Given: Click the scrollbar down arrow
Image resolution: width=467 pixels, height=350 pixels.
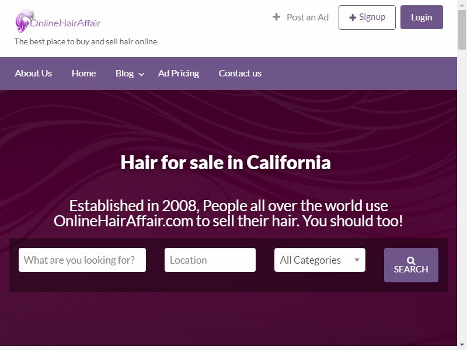Looking at the screenshot, I should (x=462, y=346).
